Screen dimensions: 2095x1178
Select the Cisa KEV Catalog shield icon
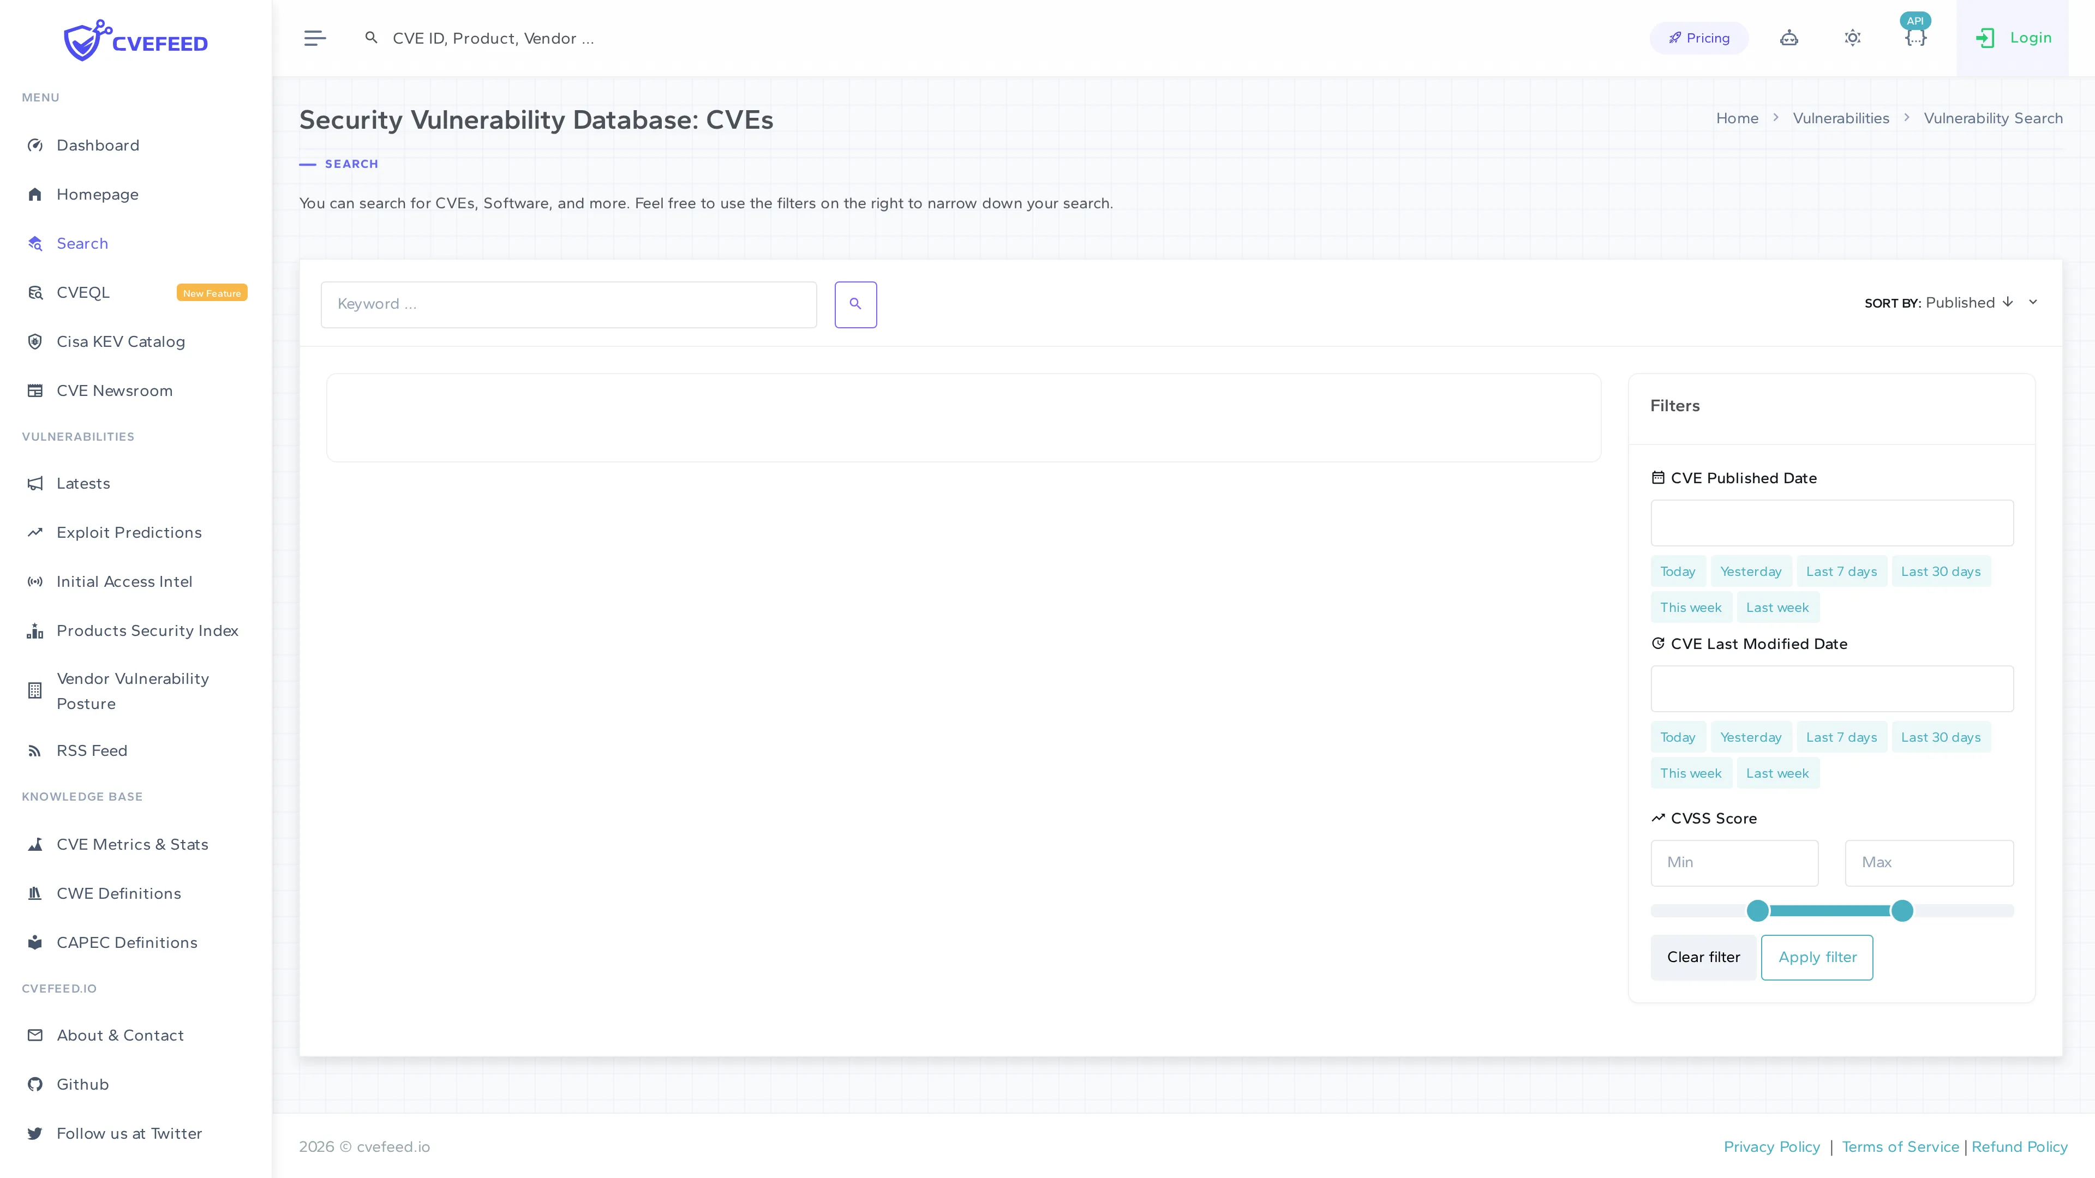[x=35, y=341]
